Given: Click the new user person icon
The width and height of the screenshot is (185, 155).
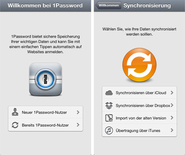Looking at the screenshot, I should [x=15, y=112].
